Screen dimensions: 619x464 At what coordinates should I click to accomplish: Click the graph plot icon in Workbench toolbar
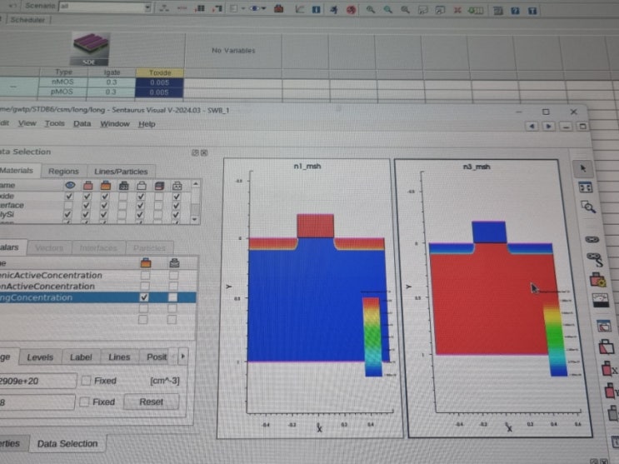pyautogui.click(x=300, y=9)
